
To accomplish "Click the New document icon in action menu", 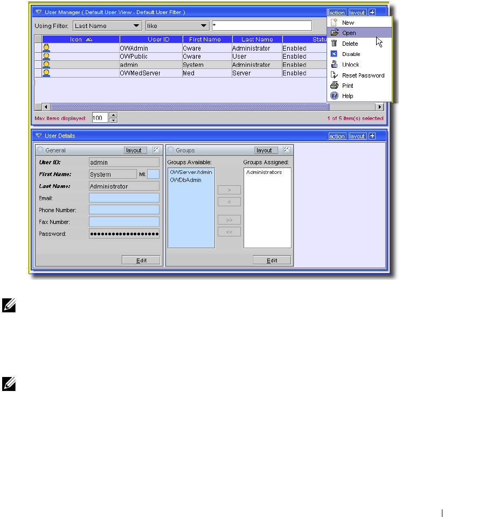I will tap(334, 23).
